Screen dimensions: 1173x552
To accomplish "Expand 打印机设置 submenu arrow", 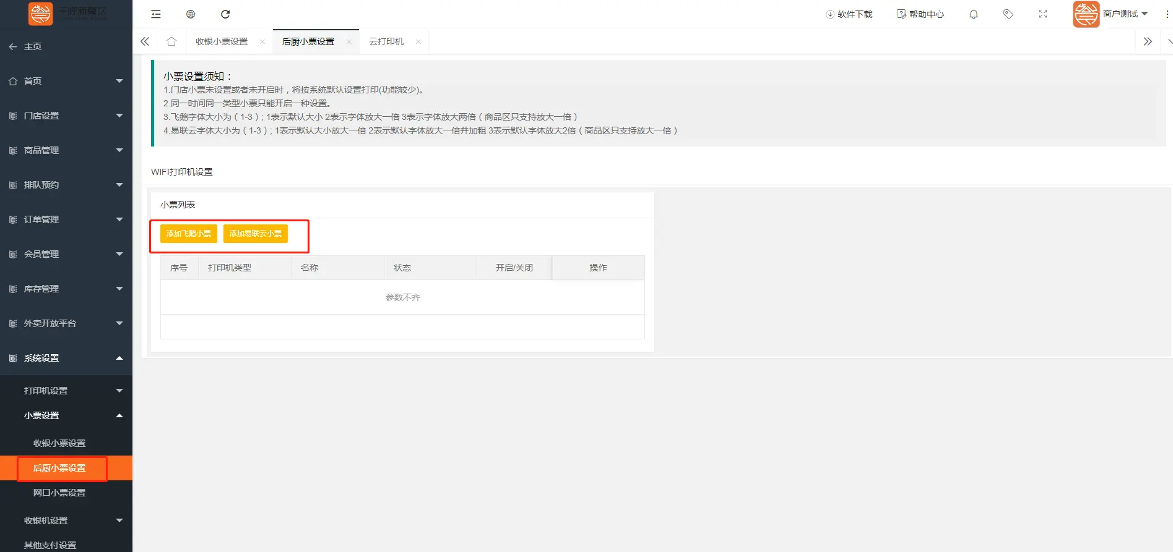I will [119, 391].
